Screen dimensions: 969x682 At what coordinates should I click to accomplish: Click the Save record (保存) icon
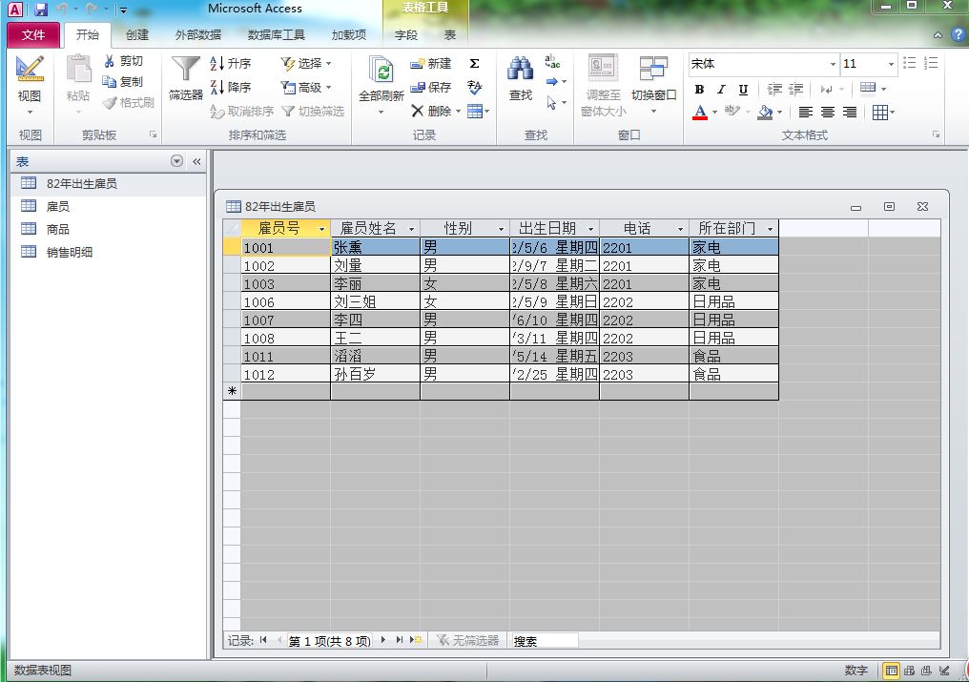point(418,88)
